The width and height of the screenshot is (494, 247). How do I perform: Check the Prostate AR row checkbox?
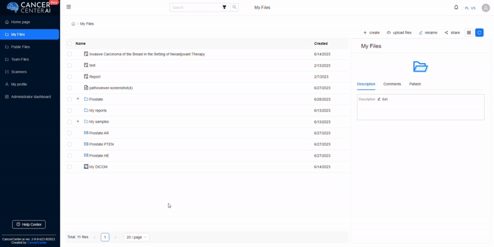click(x=69, y=133)
